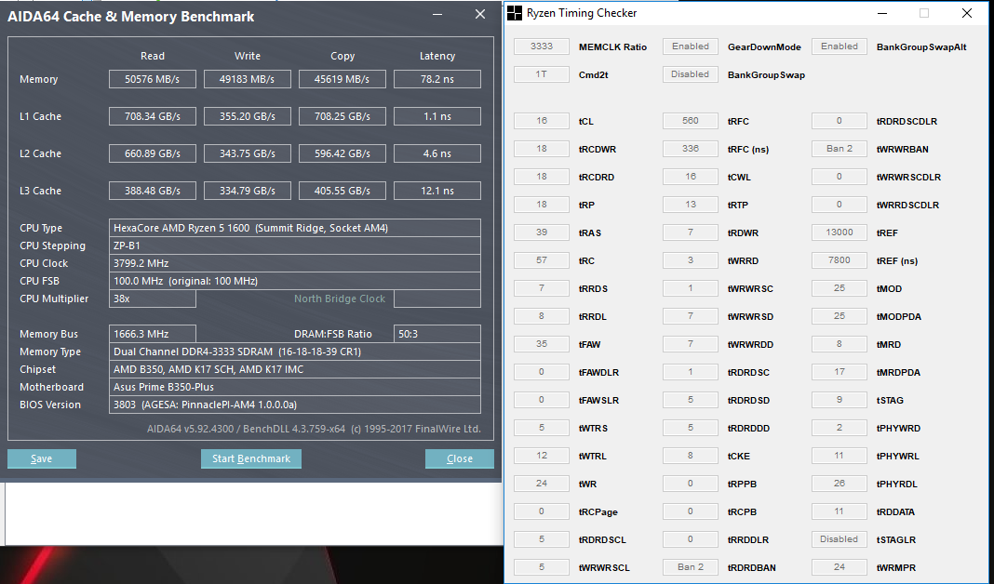Screen dimensions: 994x584
Task: Click tWRWRBAN value Ban 2
Action: pos(840,149)
